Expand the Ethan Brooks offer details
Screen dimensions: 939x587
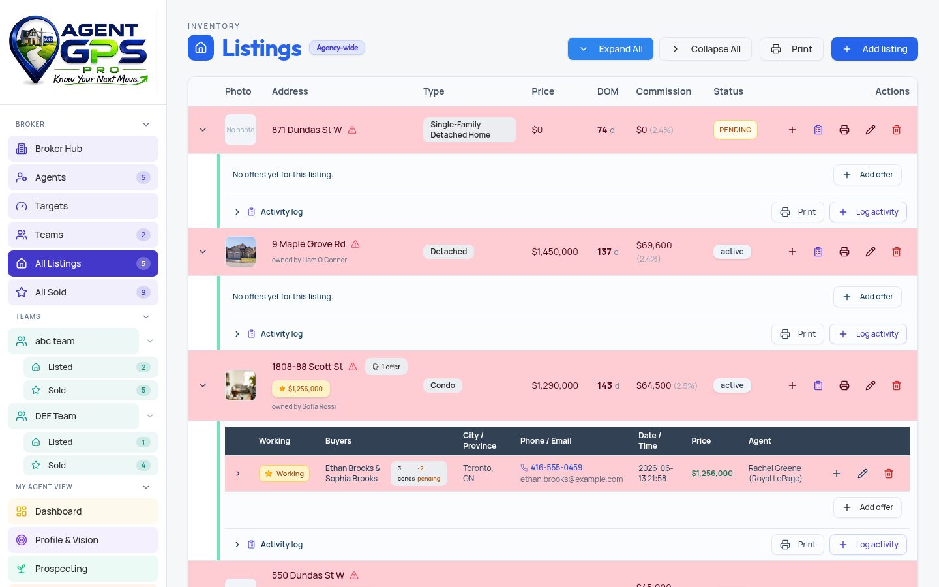coord(238,474)
